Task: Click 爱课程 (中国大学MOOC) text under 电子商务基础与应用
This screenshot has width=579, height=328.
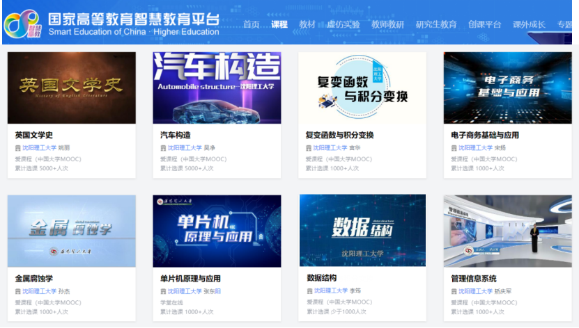Action: tap(484, 159)
